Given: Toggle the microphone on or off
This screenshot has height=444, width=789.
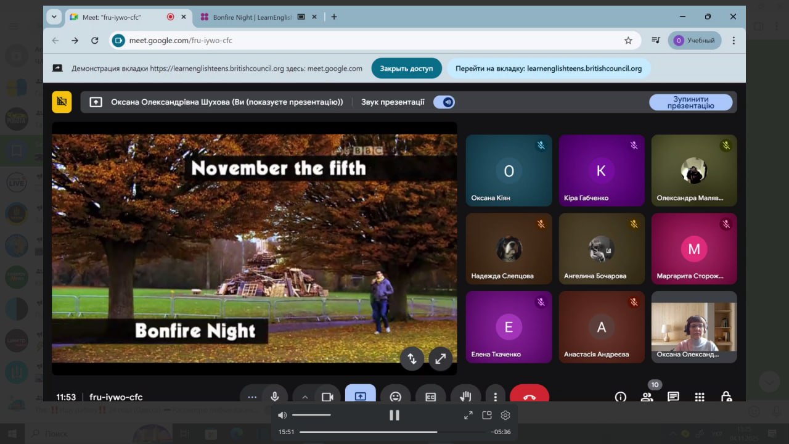Looking at the screenshot, I should point(275,397).
